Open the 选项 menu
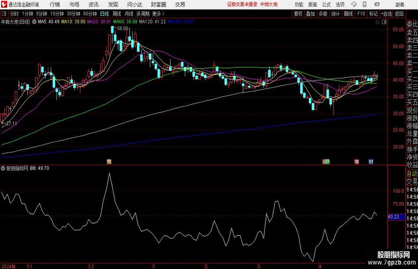Screen dimensions: 418x269 [x=340, y=4]
